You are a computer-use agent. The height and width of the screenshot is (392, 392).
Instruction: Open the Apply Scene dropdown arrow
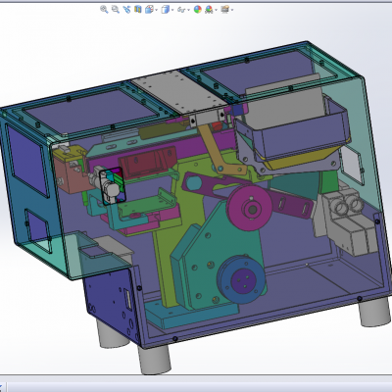pos(216,10)
